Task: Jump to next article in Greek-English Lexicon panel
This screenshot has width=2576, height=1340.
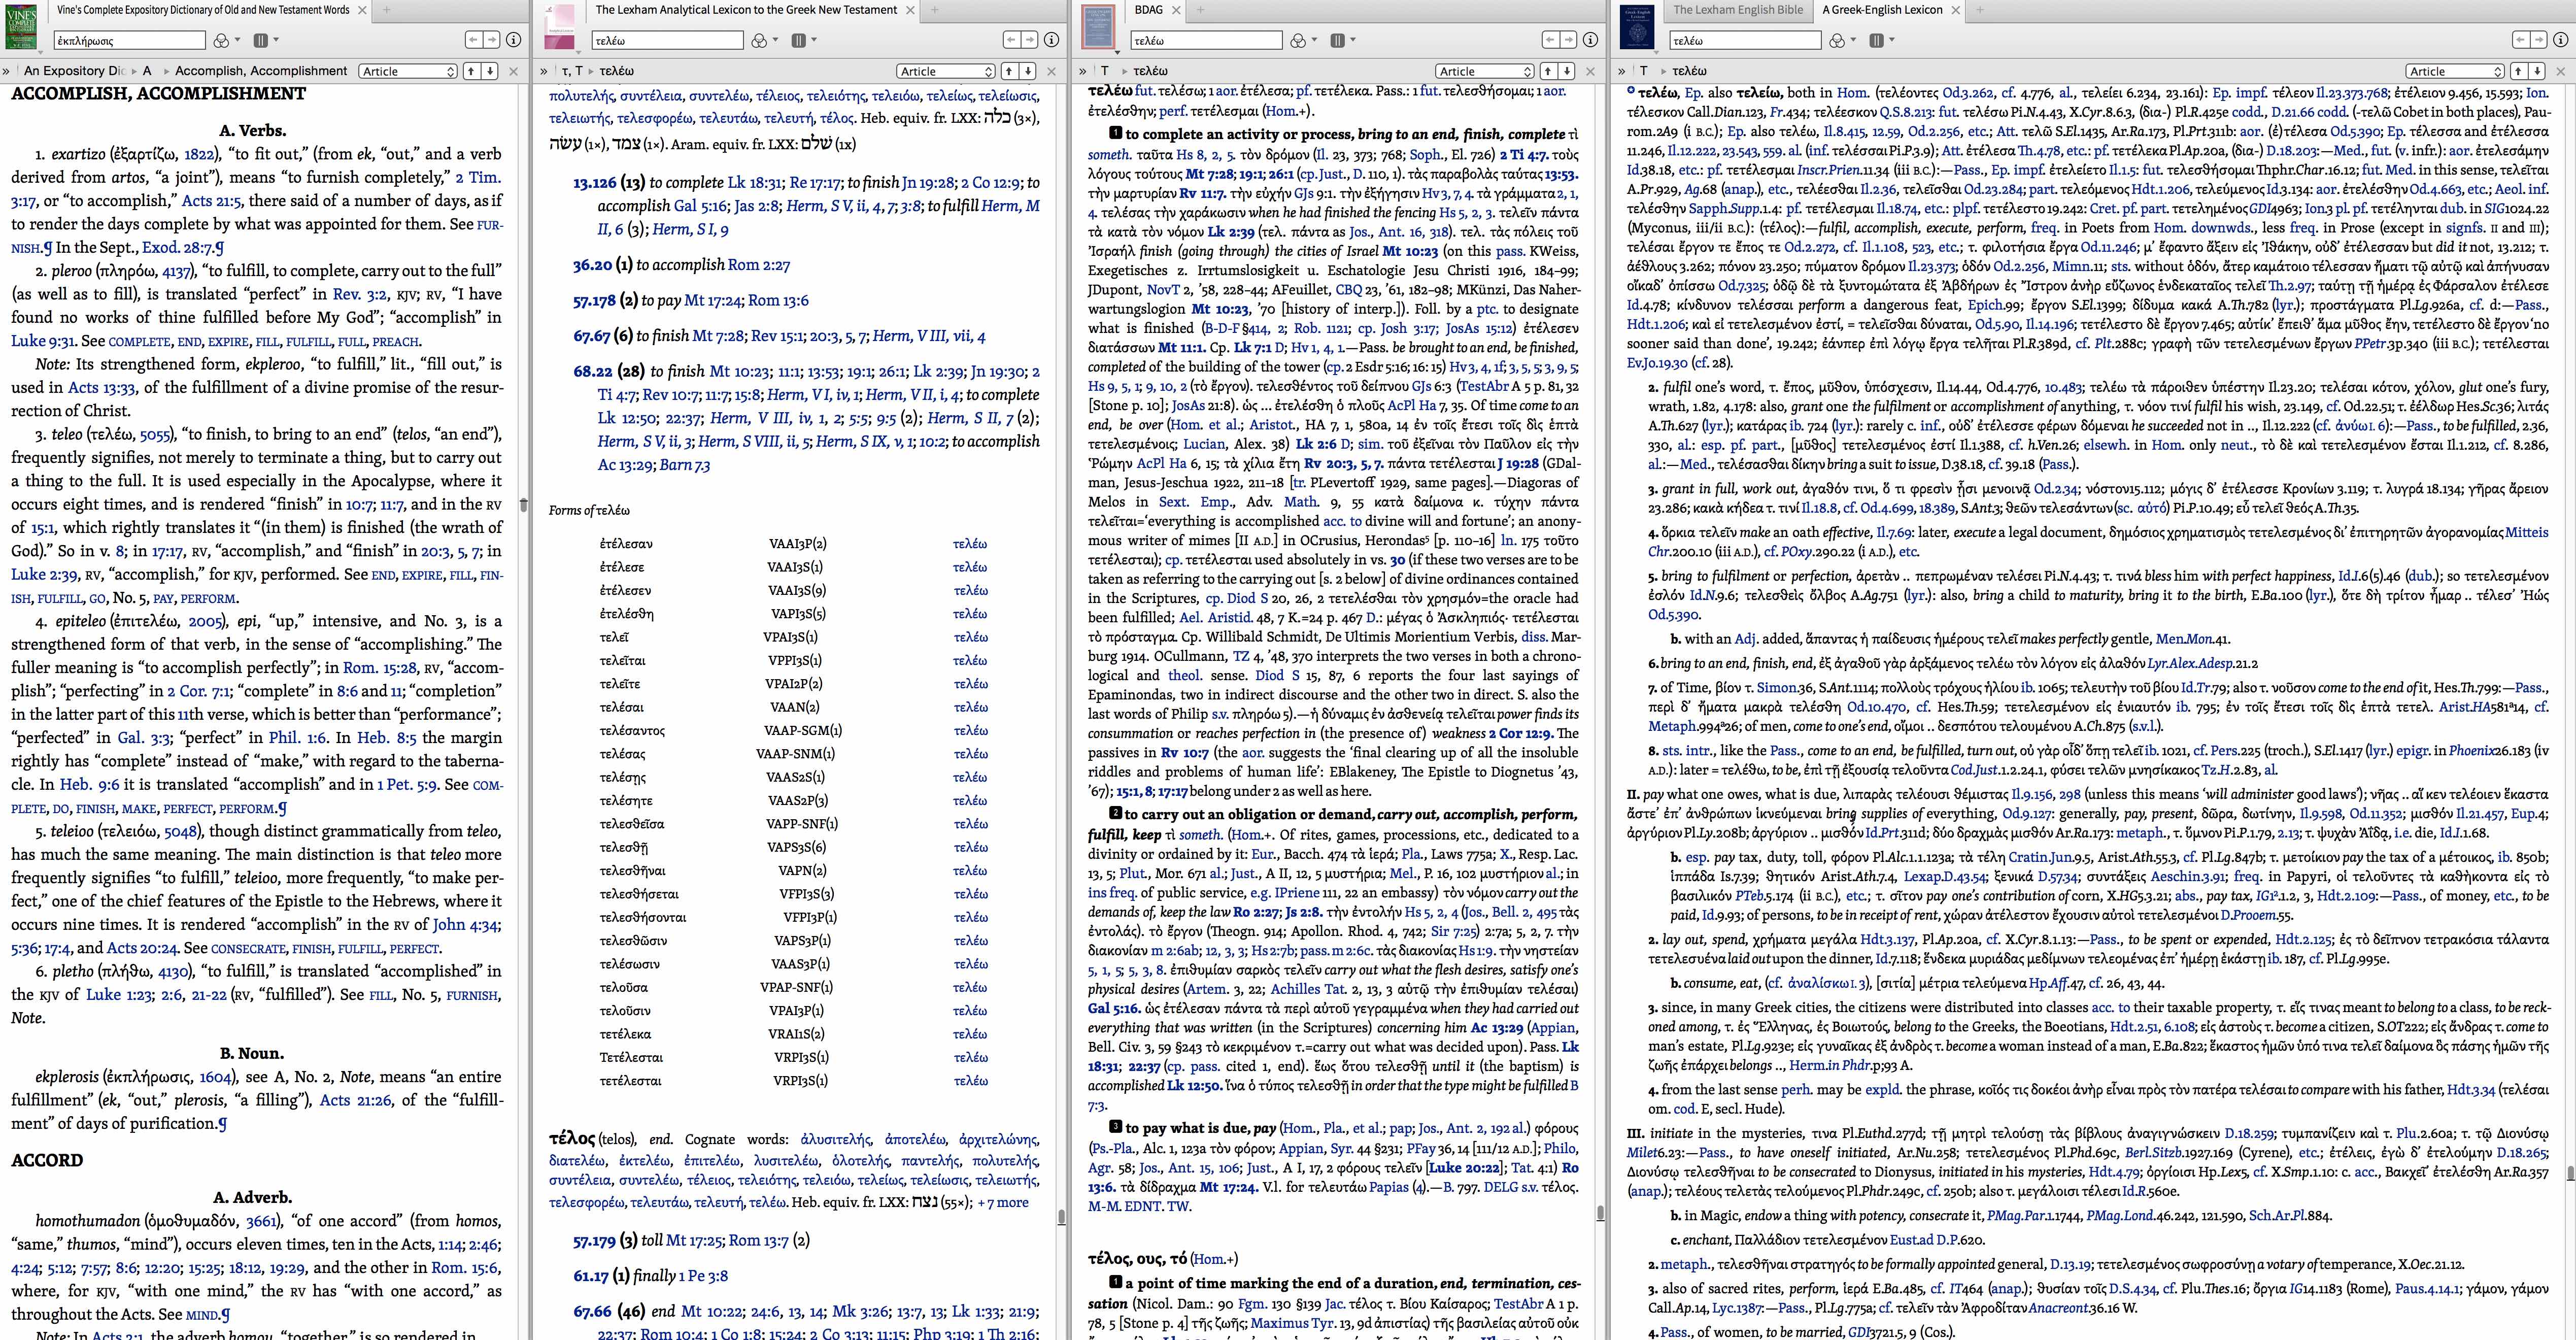Action: 2536,71
